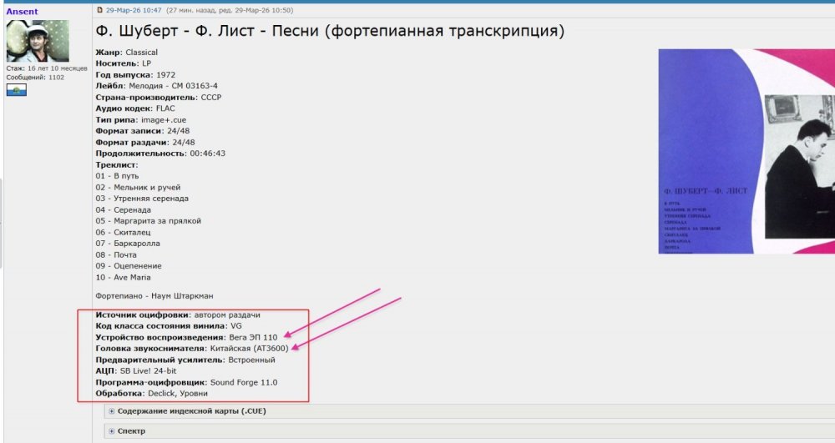Viewport: 835px width, 443px height.
Task: Click the flag icon under the message count
Action: 17,89
